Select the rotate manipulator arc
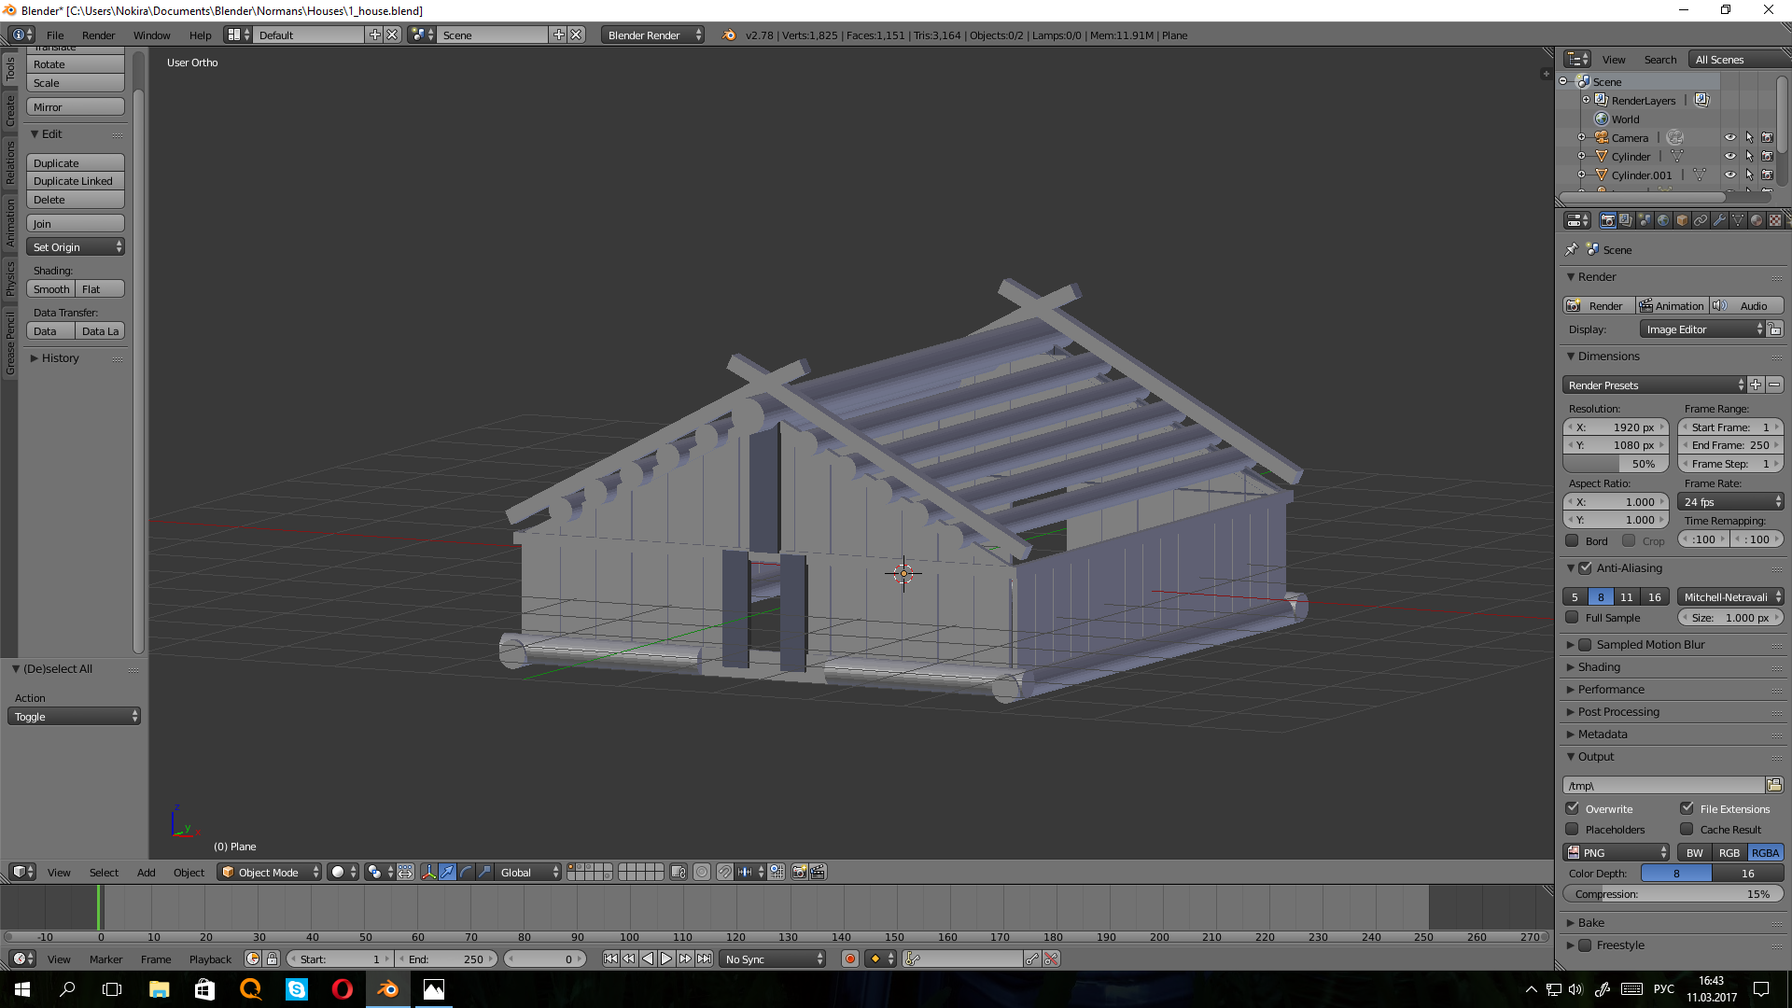1792x1008 pixels. coord(466,872)
